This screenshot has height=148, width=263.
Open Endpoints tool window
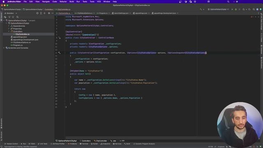click(105, 144)
